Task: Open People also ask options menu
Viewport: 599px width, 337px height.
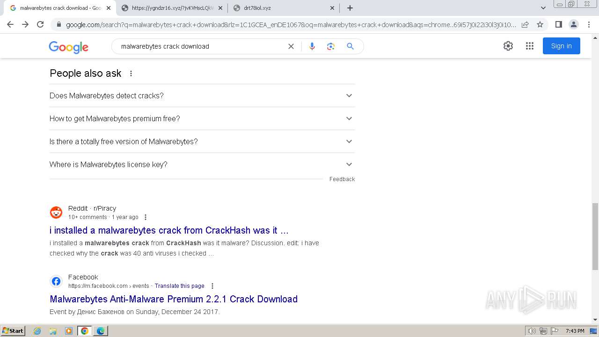Action: coord(131,73)
